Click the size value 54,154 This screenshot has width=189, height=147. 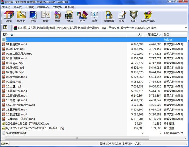point(139,124)
